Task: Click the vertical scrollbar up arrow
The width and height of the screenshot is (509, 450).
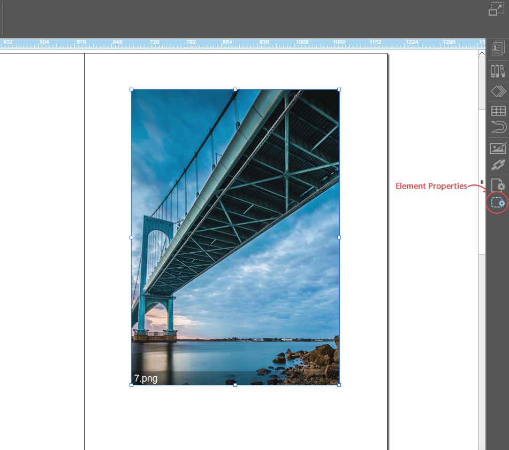Action: [x=482, y=53]
